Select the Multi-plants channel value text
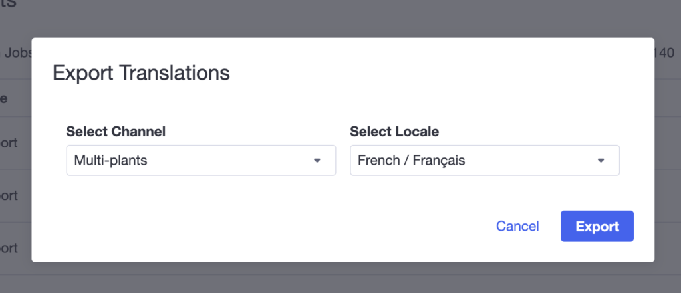This screenshot has width=681, height=293. coord(110,160)
